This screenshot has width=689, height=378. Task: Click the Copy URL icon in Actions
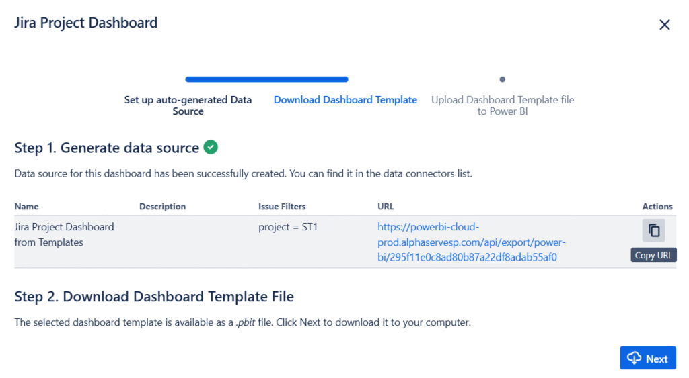653,231
